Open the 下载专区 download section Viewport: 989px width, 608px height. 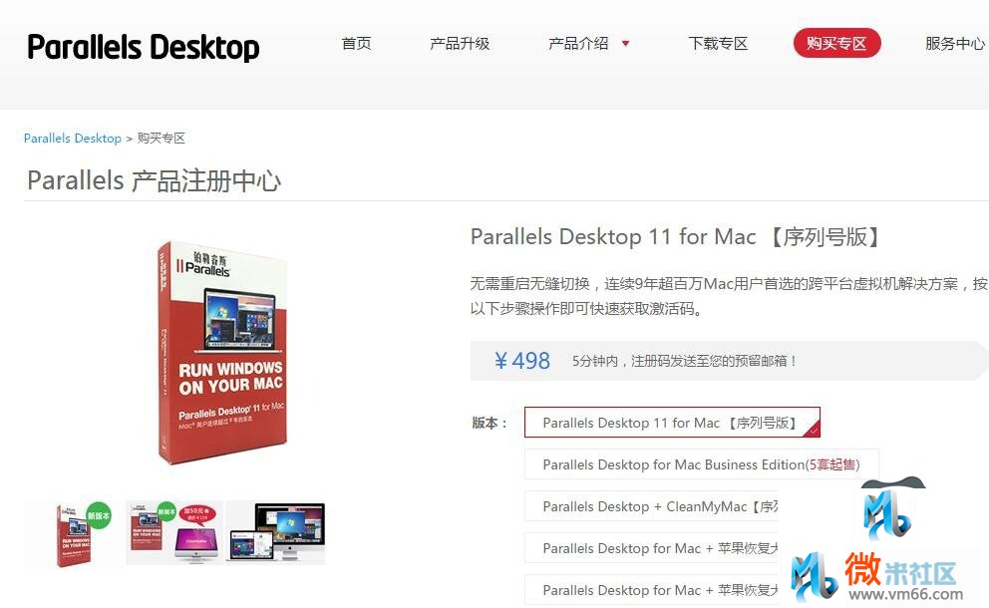(718, 44)
